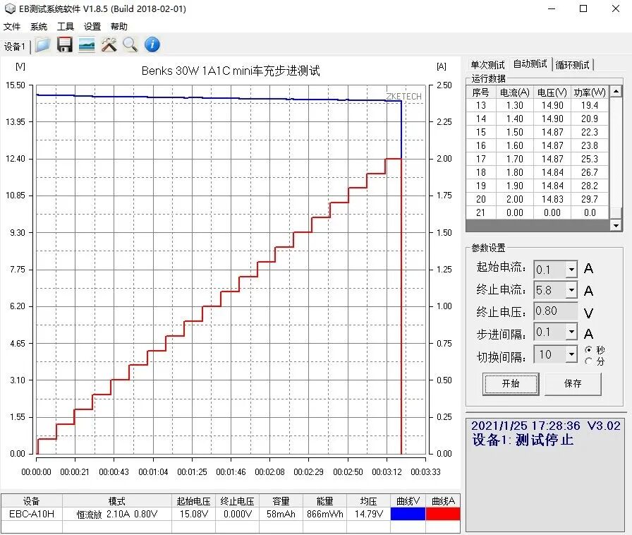The height and width of the screenshot is (535, 632).
Task: Open the 设置 menu
Action: [92, 27]
